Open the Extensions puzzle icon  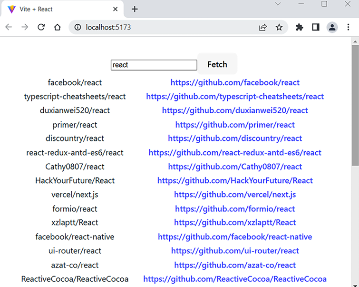tap(299, 27)
